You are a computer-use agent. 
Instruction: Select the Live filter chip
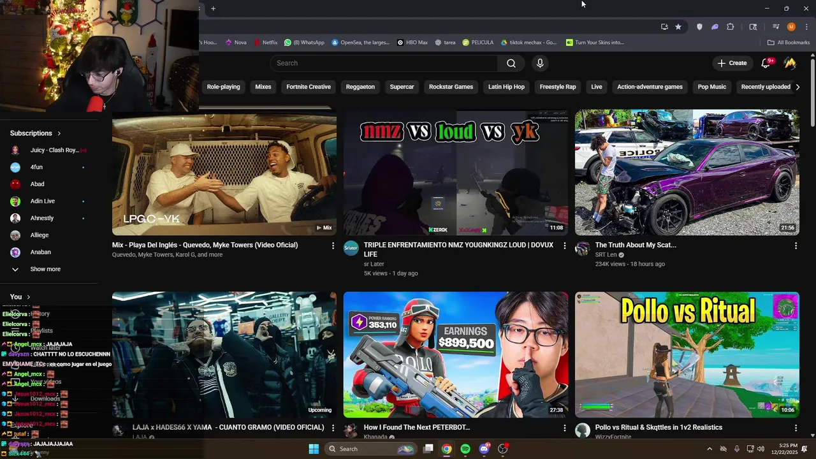[x=597, y=87]
